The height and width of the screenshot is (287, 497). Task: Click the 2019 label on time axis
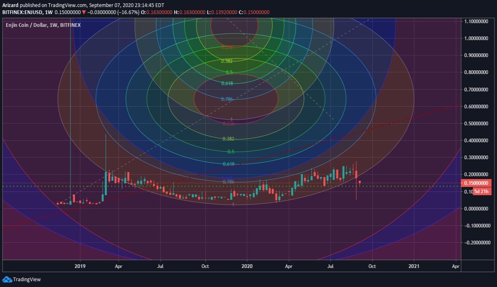click(x=80, y=266)
